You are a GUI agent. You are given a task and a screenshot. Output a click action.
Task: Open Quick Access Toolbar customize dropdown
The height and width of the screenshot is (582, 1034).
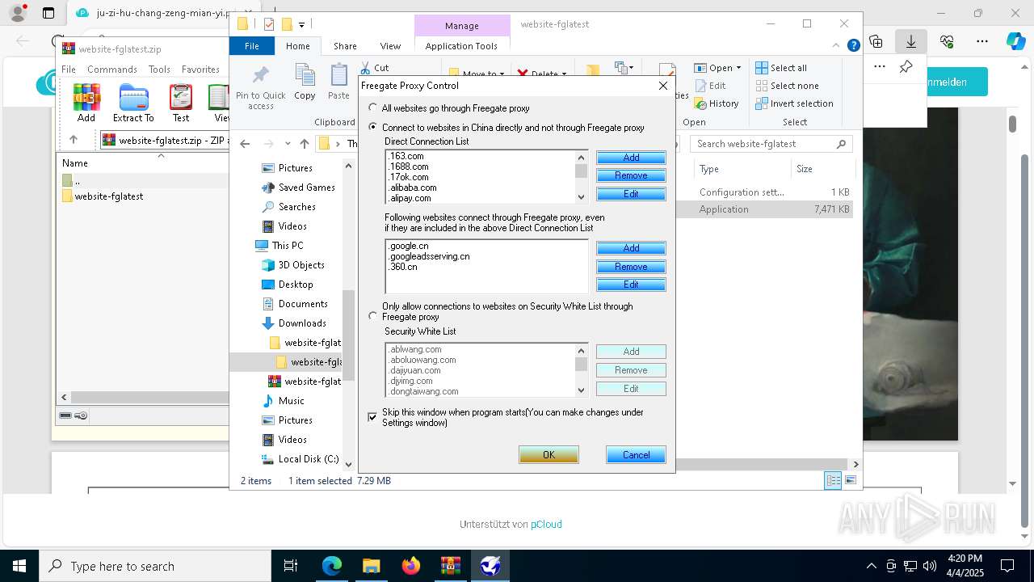click(301, 25)
